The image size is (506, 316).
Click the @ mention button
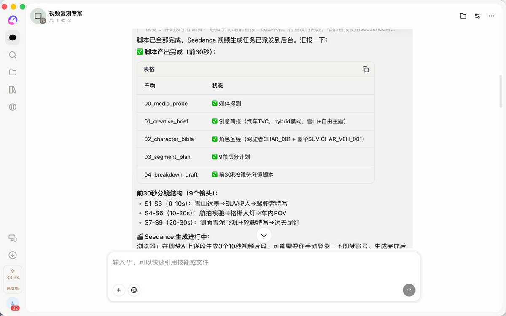pos(134,290)
